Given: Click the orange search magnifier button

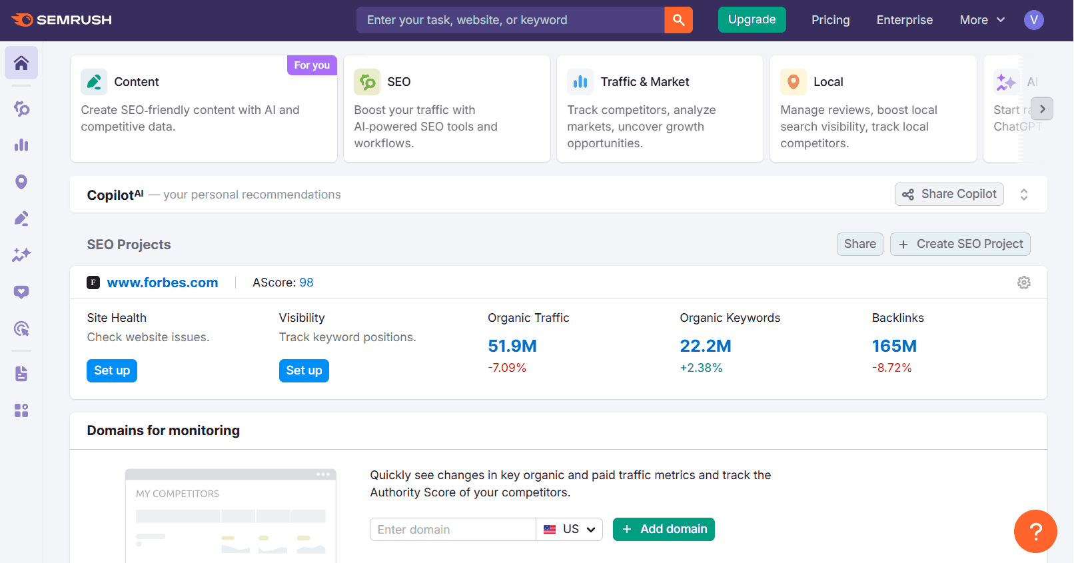Looking at the screenshot, I should click(x=678, y=20).
